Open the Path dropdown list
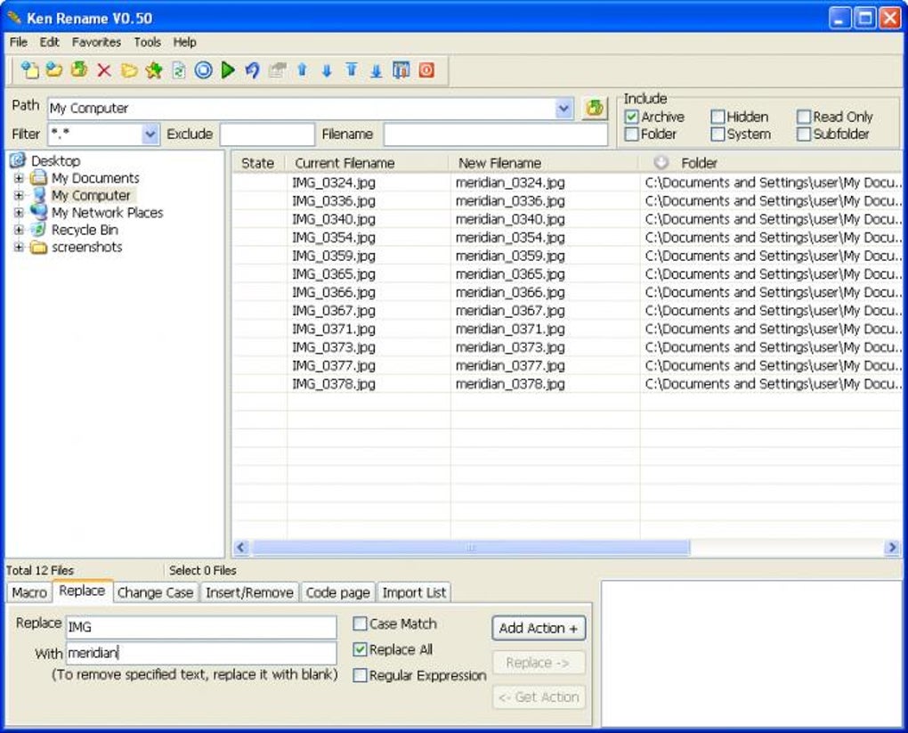908x733 pixels. click(x=564, y=108)
